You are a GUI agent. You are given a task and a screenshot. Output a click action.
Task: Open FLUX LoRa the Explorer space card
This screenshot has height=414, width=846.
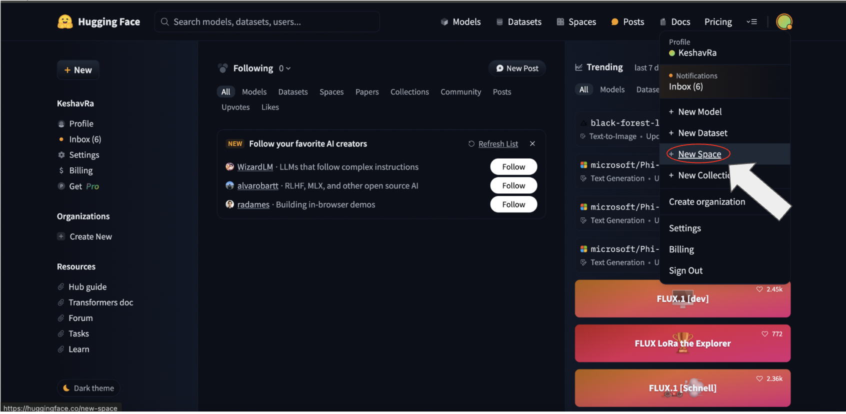point(682,343)
